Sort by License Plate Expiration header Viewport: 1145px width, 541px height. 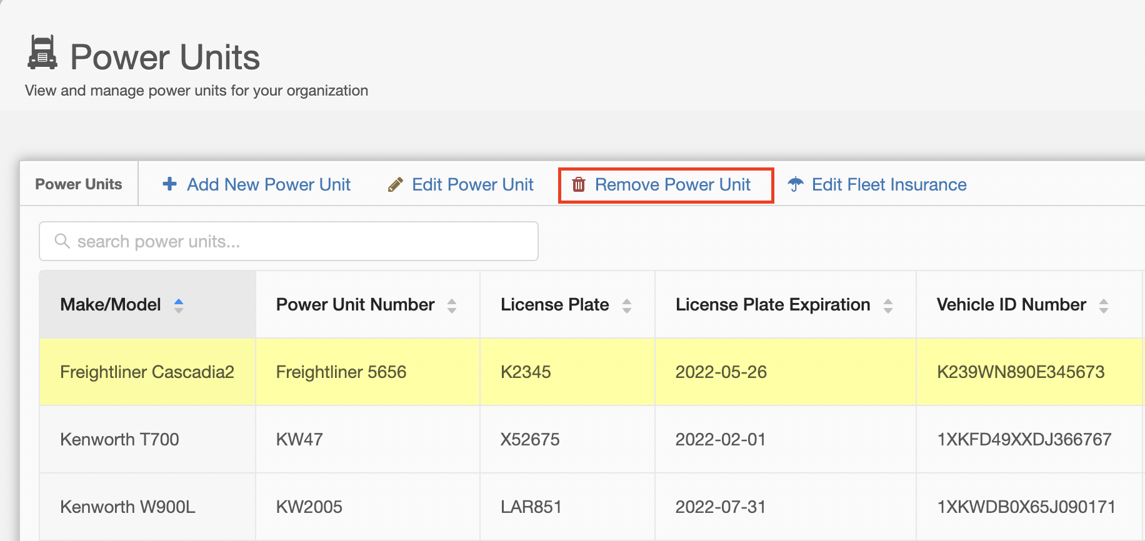[x=786, y=304]
